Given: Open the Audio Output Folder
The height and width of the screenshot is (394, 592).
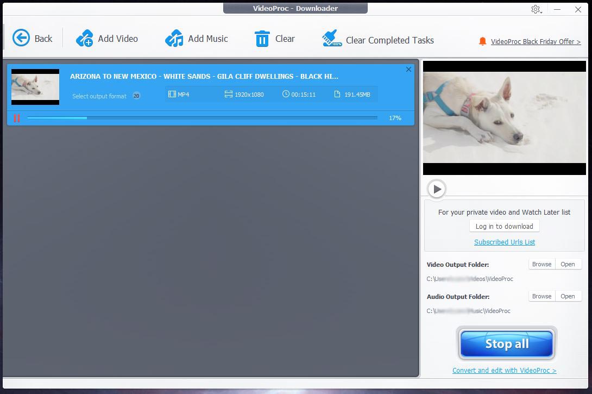Looking at the screenshot, I should 568,296.
